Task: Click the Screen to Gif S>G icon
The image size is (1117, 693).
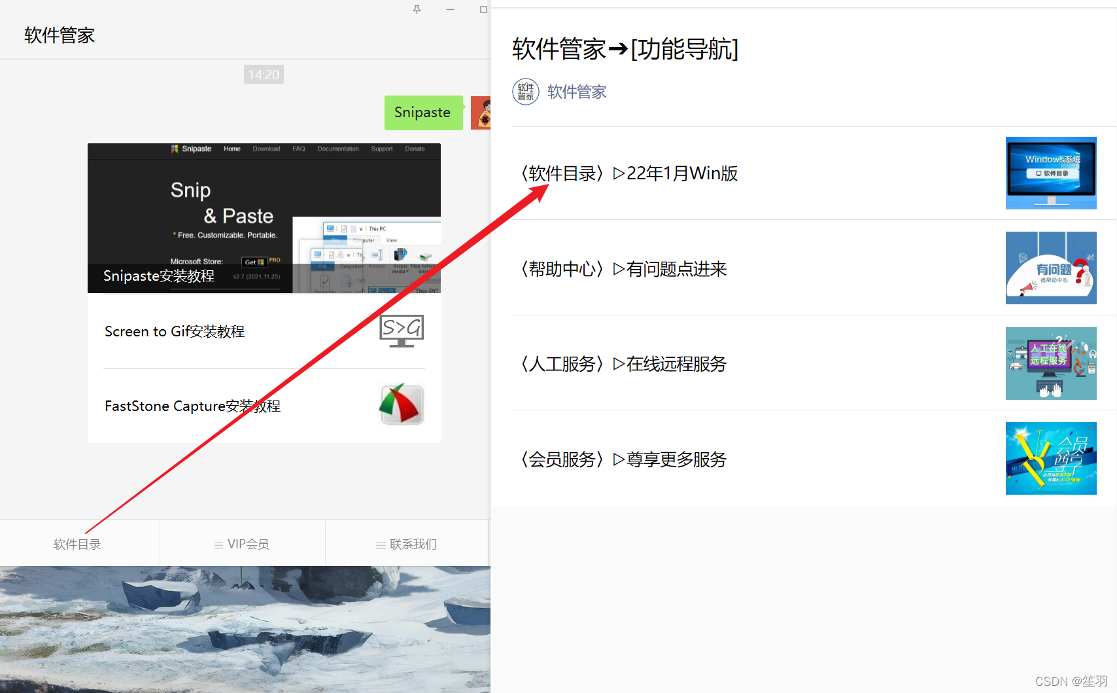Action: point(402,330)
